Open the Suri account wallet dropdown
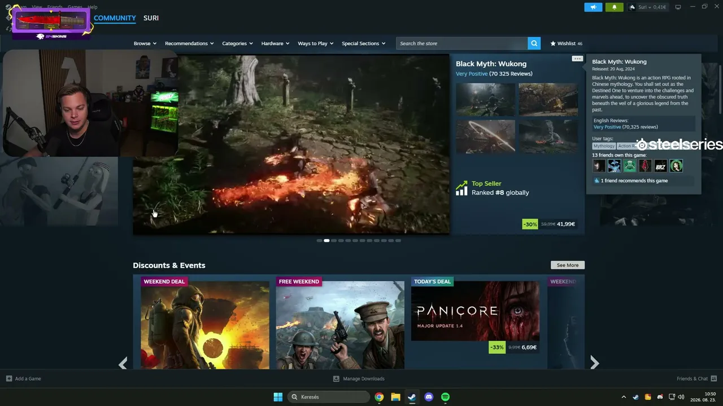723x406 pixels. pyautogui.click(x=648, y=7)
